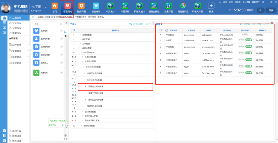
Task: Open the 机器人设计 app icon
Action: coord(140,6)
